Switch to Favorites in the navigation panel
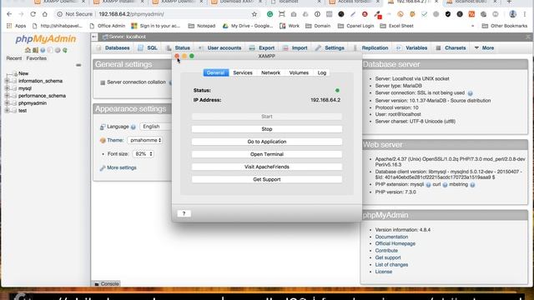 (36, 58)
